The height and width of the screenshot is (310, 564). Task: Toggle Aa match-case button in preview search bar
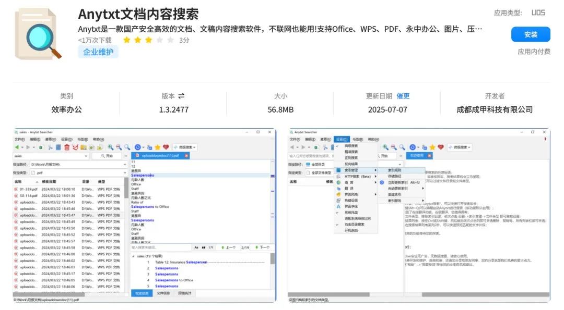[196, 247]
